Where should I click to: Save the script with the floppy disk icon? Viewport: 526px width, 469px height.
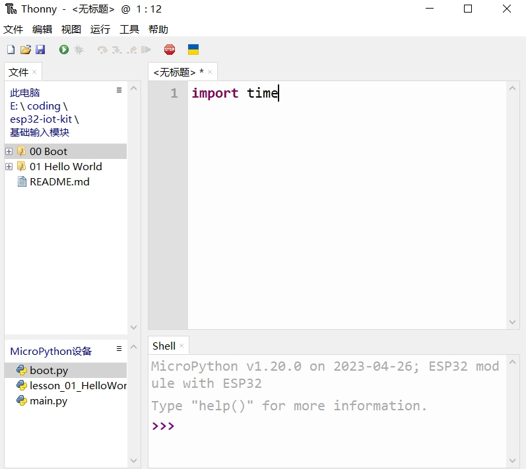pos(40,50)
